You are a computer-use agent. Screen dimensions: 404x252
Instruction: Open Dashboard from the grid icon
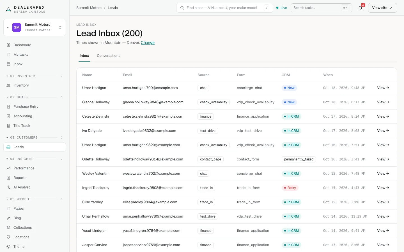[8, 45]
